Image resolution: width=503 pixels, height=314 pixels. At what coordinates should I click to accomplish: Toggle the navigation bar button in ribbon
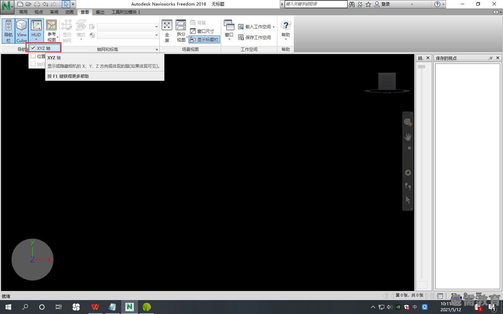pyautogui.click(x=8, y=31)
